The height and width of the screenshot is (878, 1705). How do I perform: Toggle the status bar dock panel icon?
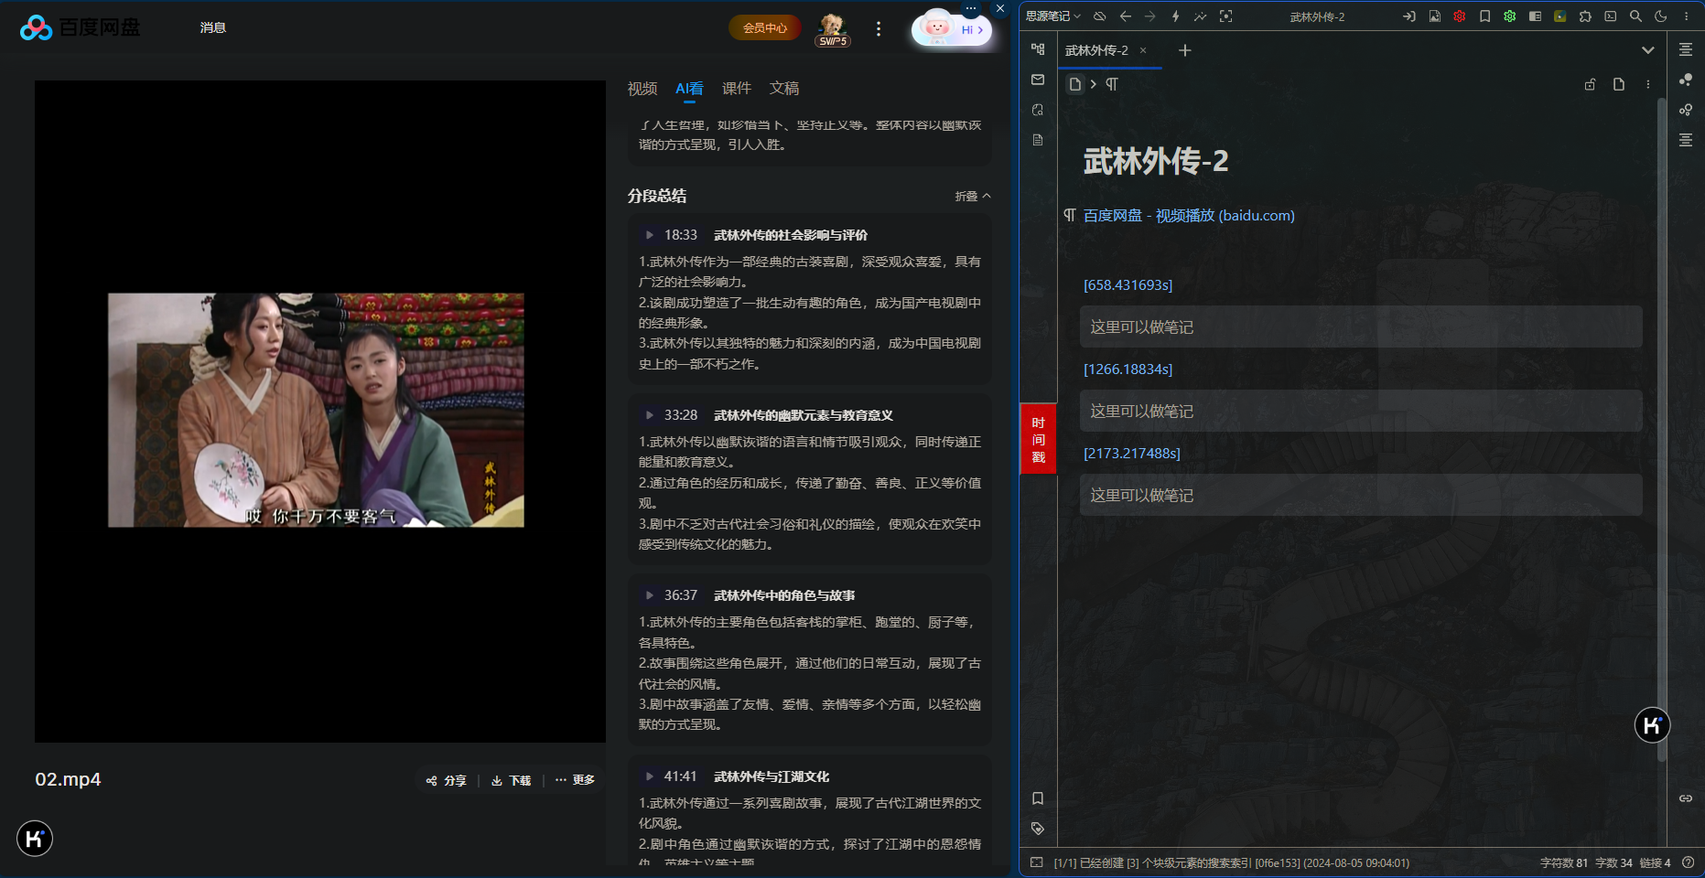[1037, 862]
